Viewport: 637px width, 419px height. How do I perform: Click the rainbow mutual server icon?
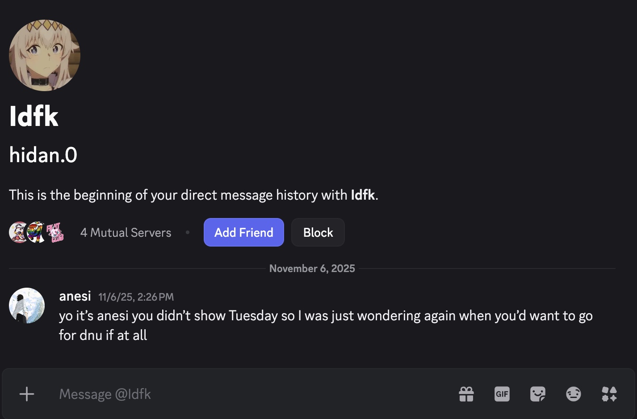tap(36, 232)
